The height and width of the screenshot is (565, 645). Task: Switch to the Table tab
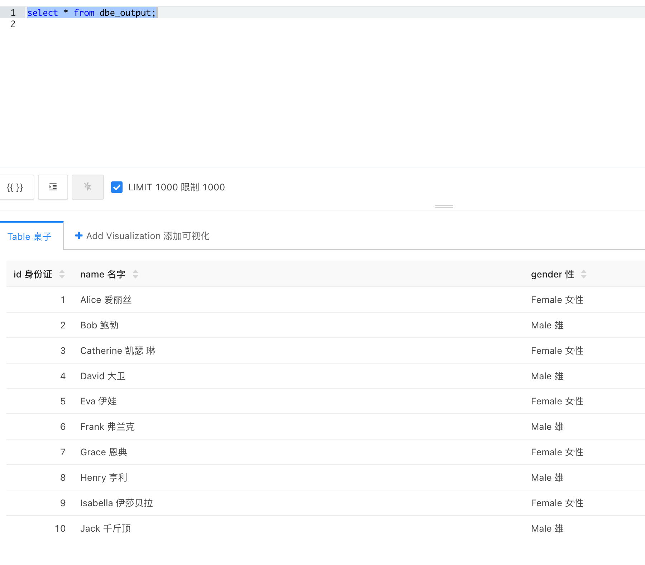point(29,237)
